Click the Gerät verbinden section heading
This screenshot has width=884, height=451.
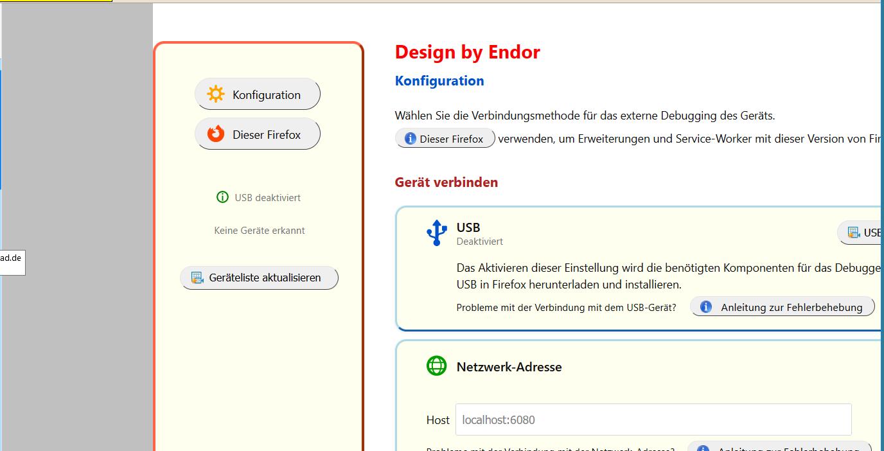[x=446, y=182]
